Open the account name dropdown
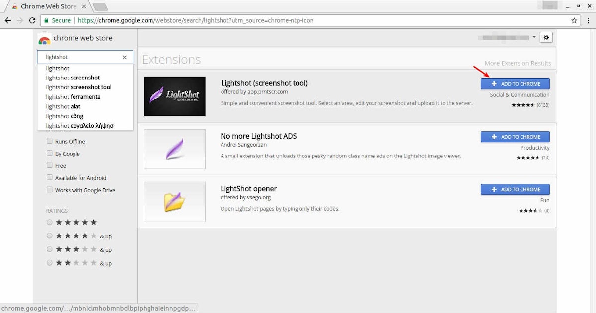The image size is (596, 313). [534, 37]
